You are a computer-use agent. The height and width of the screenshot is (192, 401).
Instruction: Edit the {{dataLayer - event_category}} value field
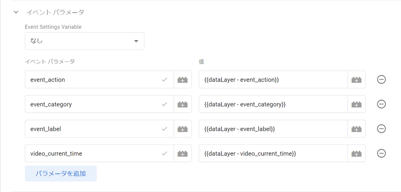273,104
